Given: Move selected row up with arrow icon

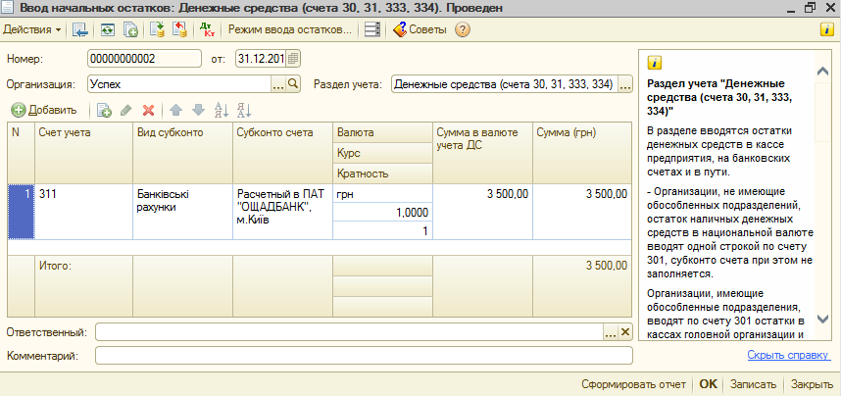Looking at the screenshot, I should point(175,111).
